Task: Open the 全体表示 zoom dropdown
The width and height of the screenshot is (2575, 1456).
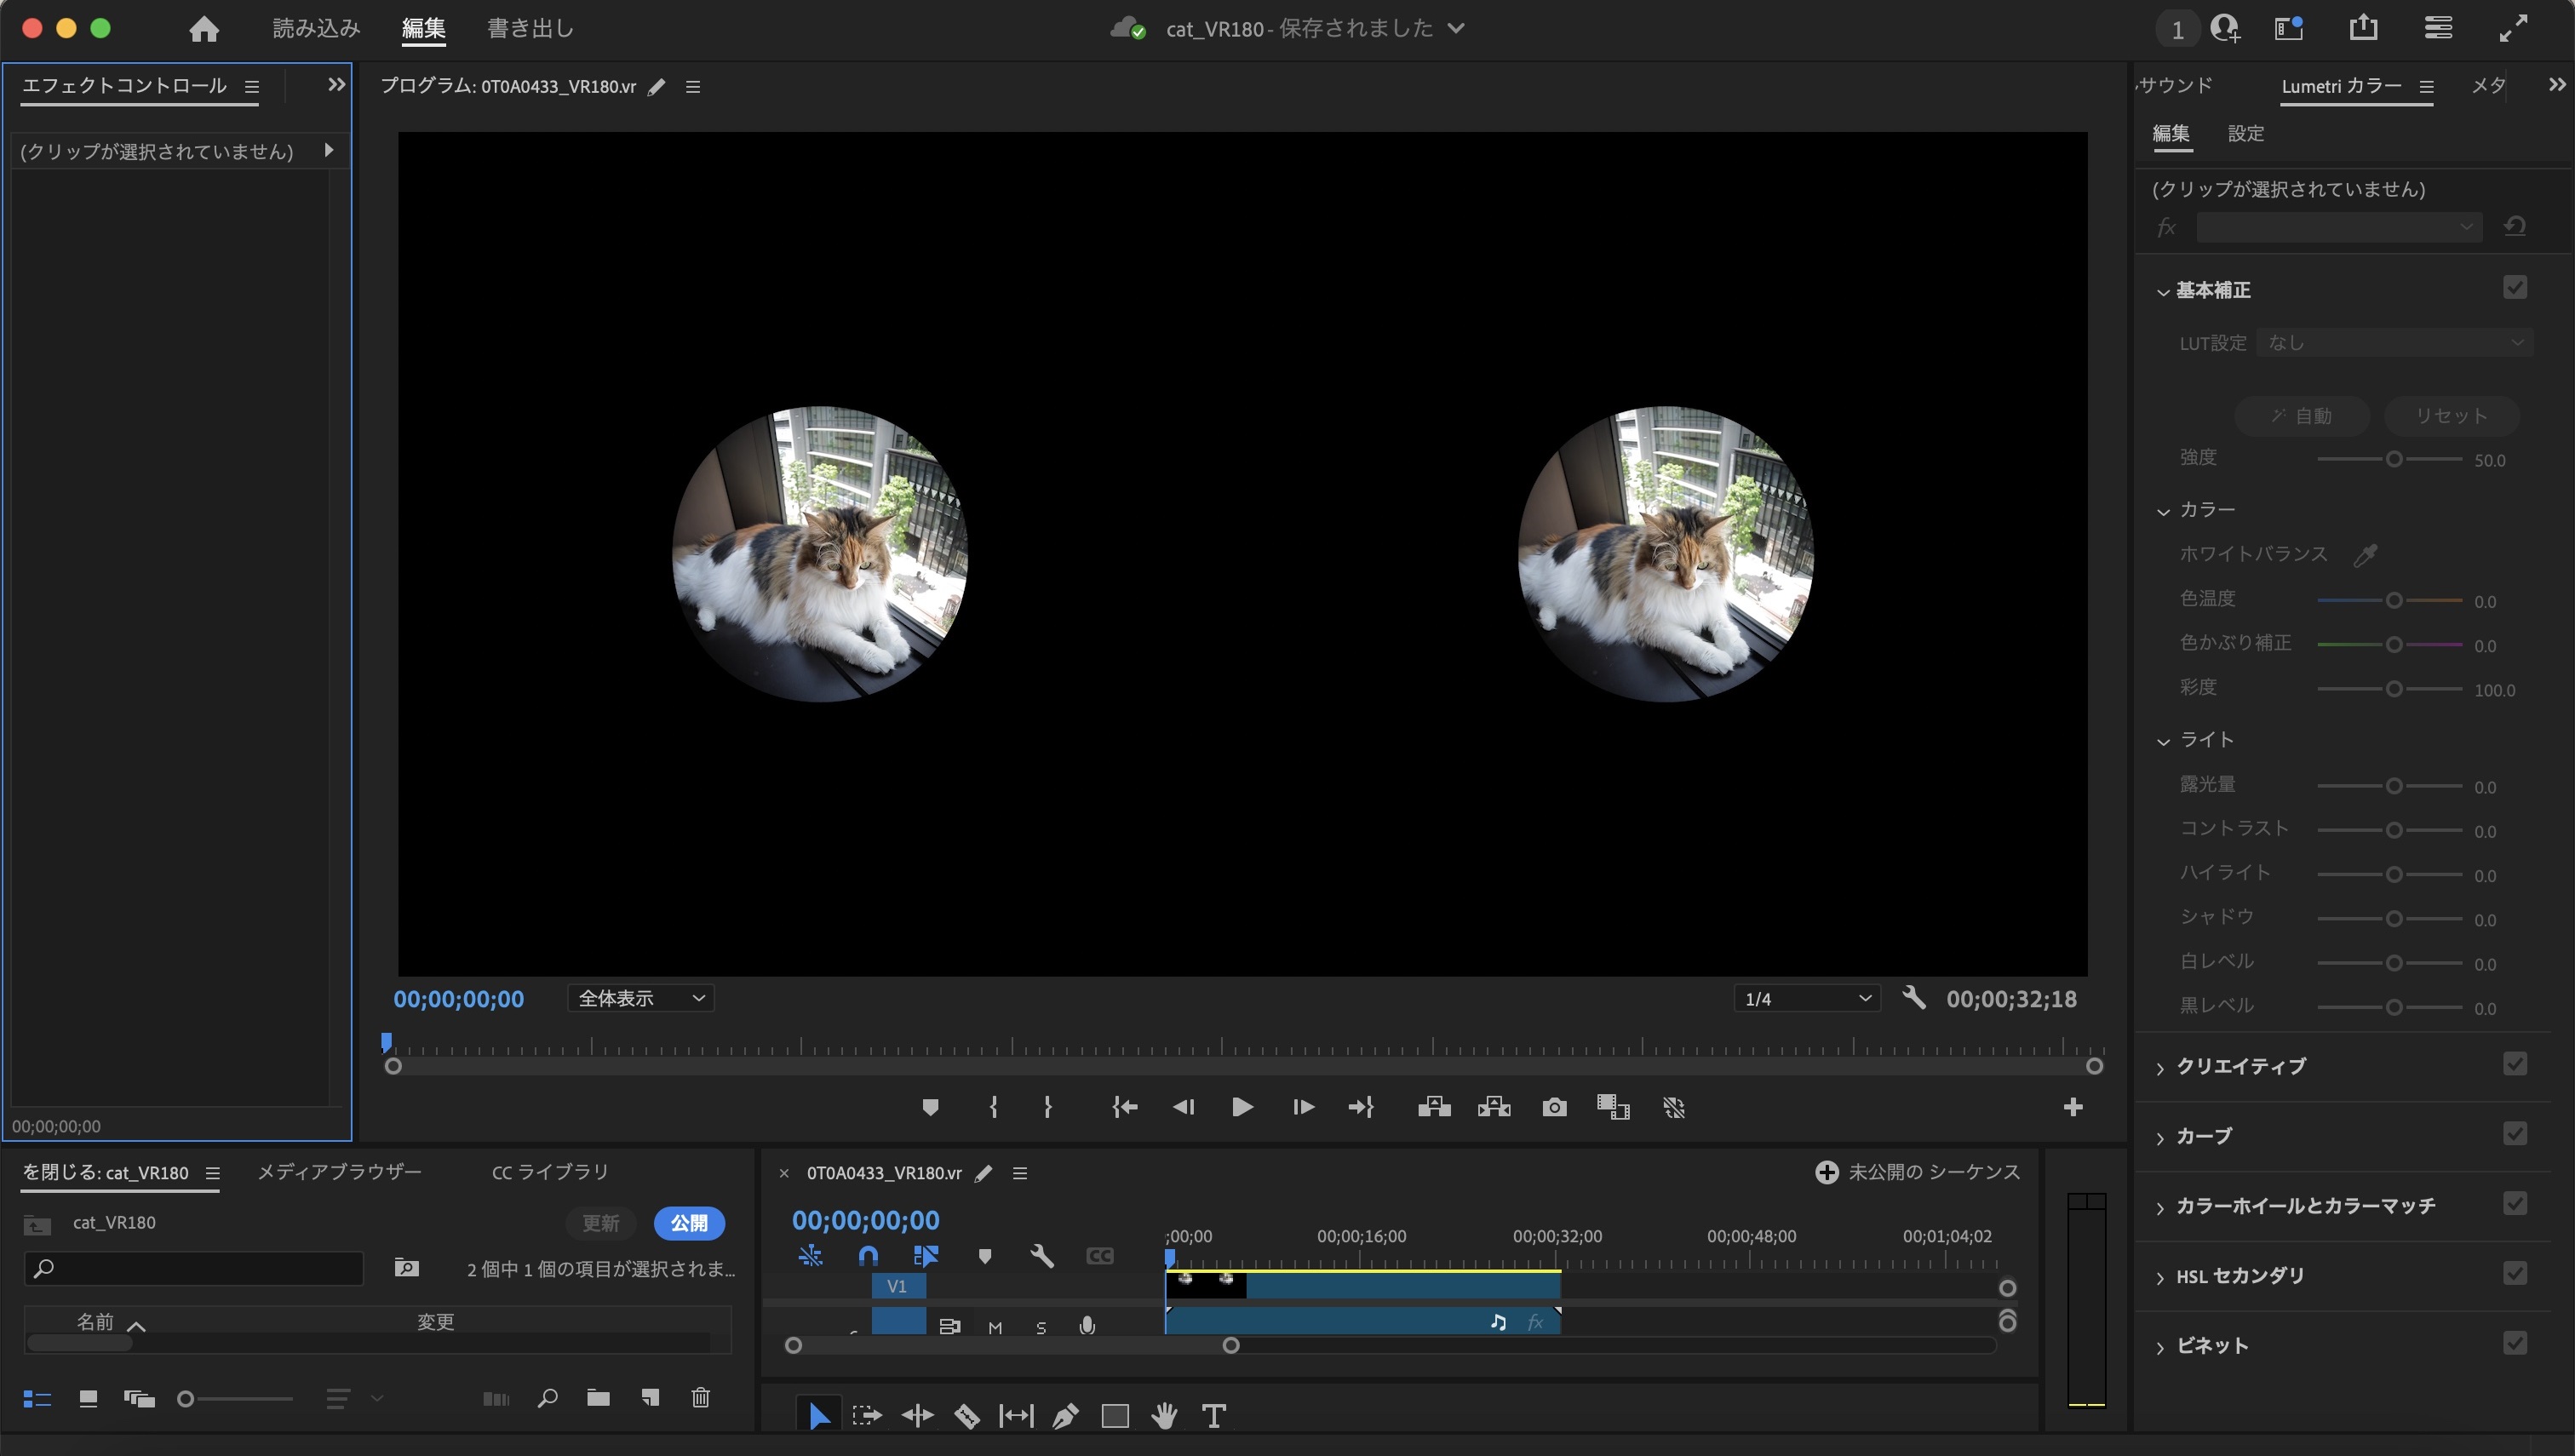Action: 641,998
